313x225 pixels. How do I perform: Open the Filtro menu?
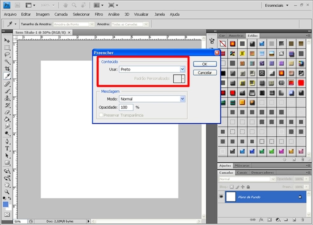click(x=99, y=14)
